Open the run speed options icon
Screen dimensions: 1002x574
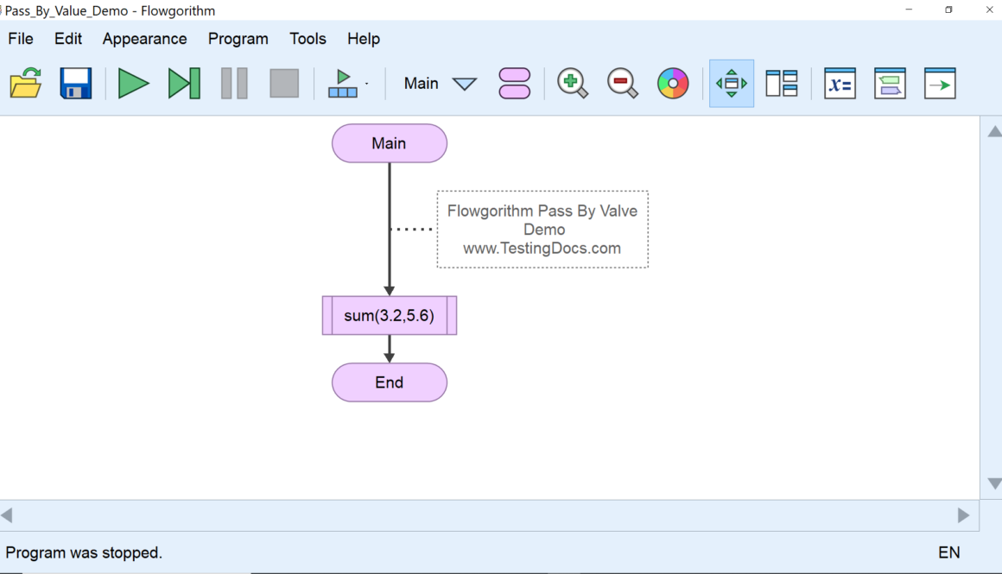tap(343, 83)
